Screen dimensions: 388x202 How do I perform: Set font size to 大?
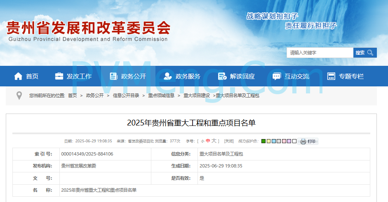pos(214,141)
